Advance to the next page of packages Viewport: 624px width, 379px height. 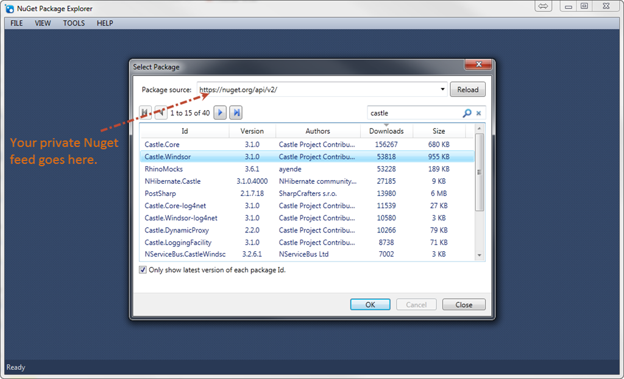220,113
